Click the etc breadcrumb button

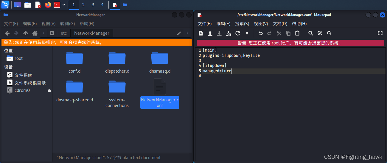point(64,33)
